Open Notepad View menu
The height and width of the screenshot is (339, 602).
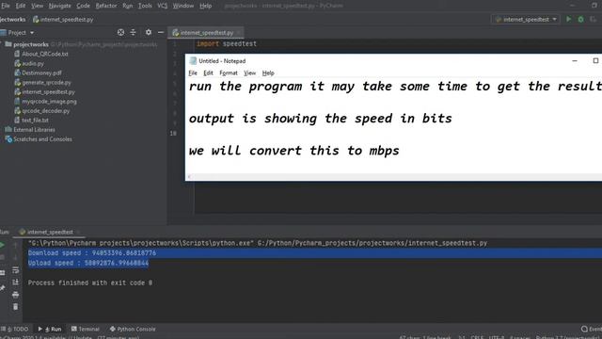coord(249,73)
